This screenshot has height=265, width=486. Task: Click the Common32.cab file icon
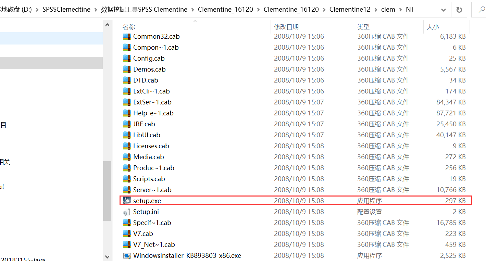127,36
